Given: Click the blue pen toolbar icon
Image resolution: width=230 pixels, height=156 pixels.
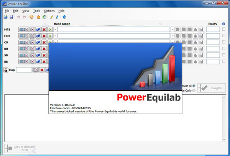Looking at the screenshot, I should point(57,17).
